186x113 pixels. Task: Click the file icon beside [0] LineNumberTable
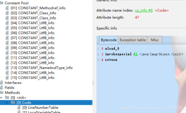click(19, 108)
